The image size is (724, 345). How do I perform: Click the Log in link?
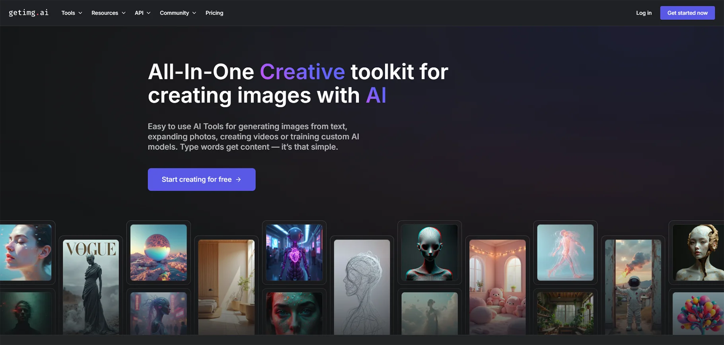pyautogui.click(x=644, y=13)
